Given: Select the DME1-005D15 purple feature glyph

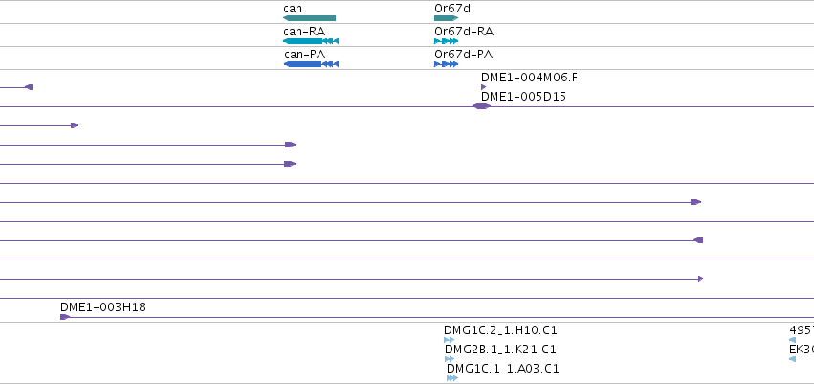Looking at the screenshot, I should click(x=481, y=106).
